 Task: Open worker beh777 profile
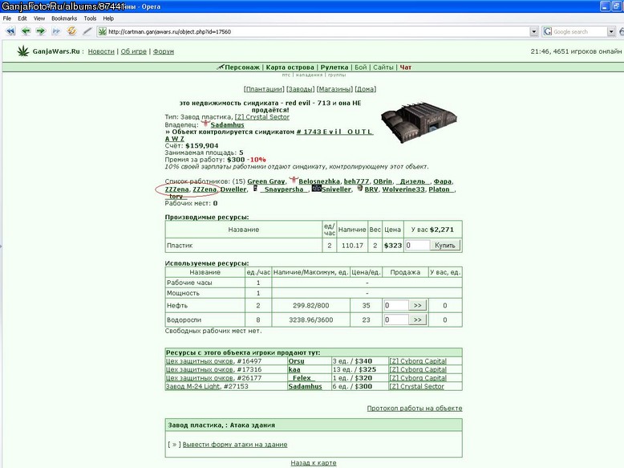click(x=356, y=181)
